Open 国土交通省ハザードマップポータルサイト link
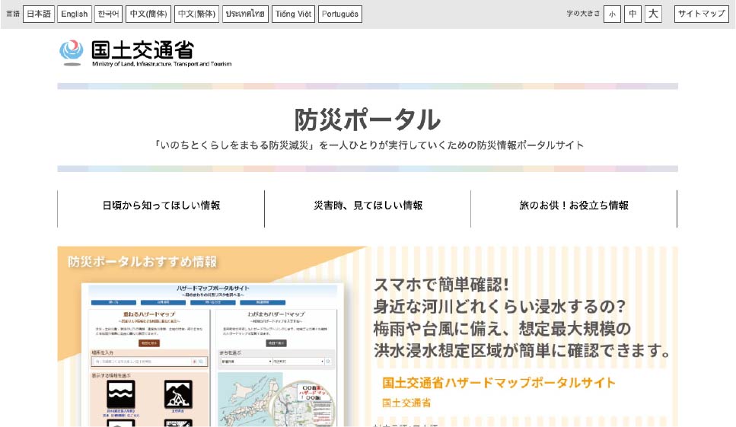The image size is (736, 427). pyautogui.click(x=499, y=383)
